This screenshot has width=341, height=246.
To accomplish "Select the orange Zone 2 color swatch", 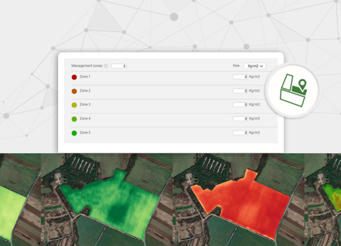I will 74,91.
